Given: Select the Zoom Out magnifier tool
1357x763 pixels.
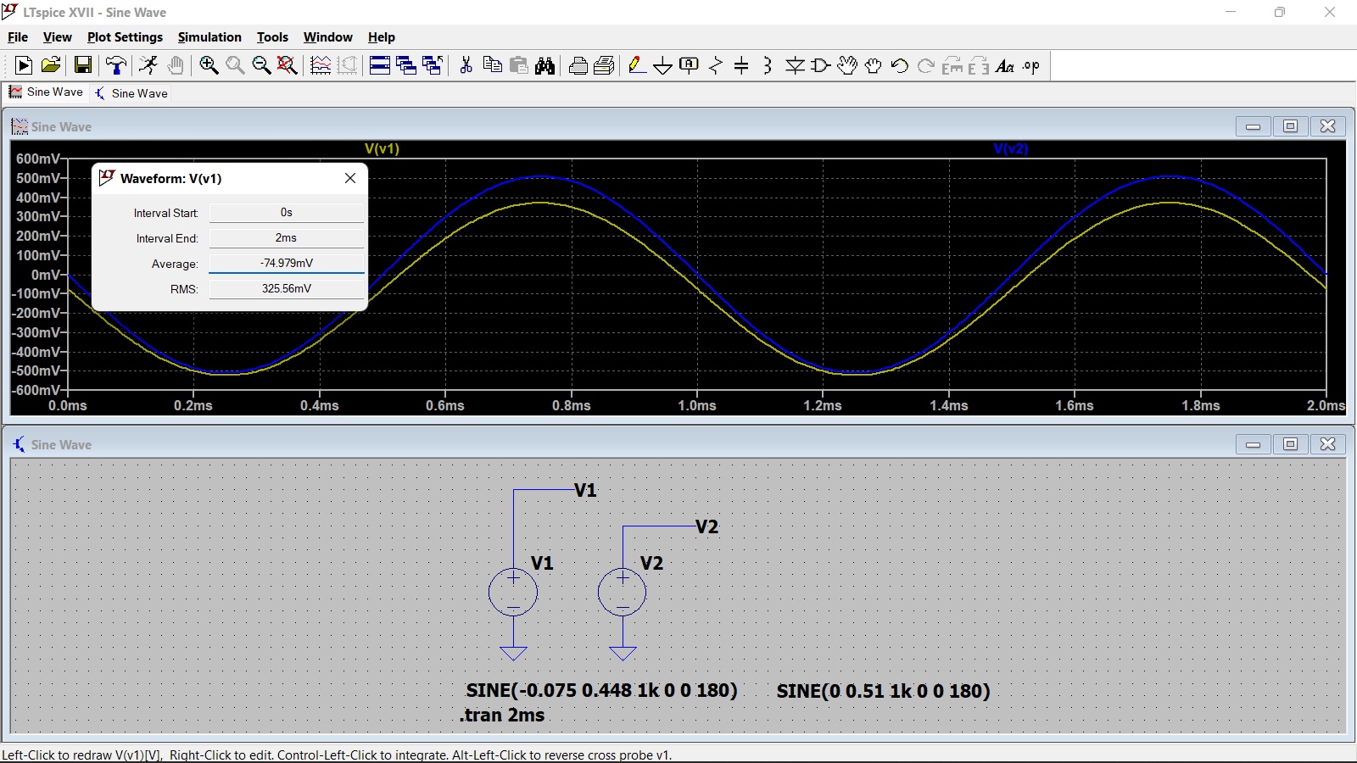Looking at the screenshot, I should tap(261, 65).
